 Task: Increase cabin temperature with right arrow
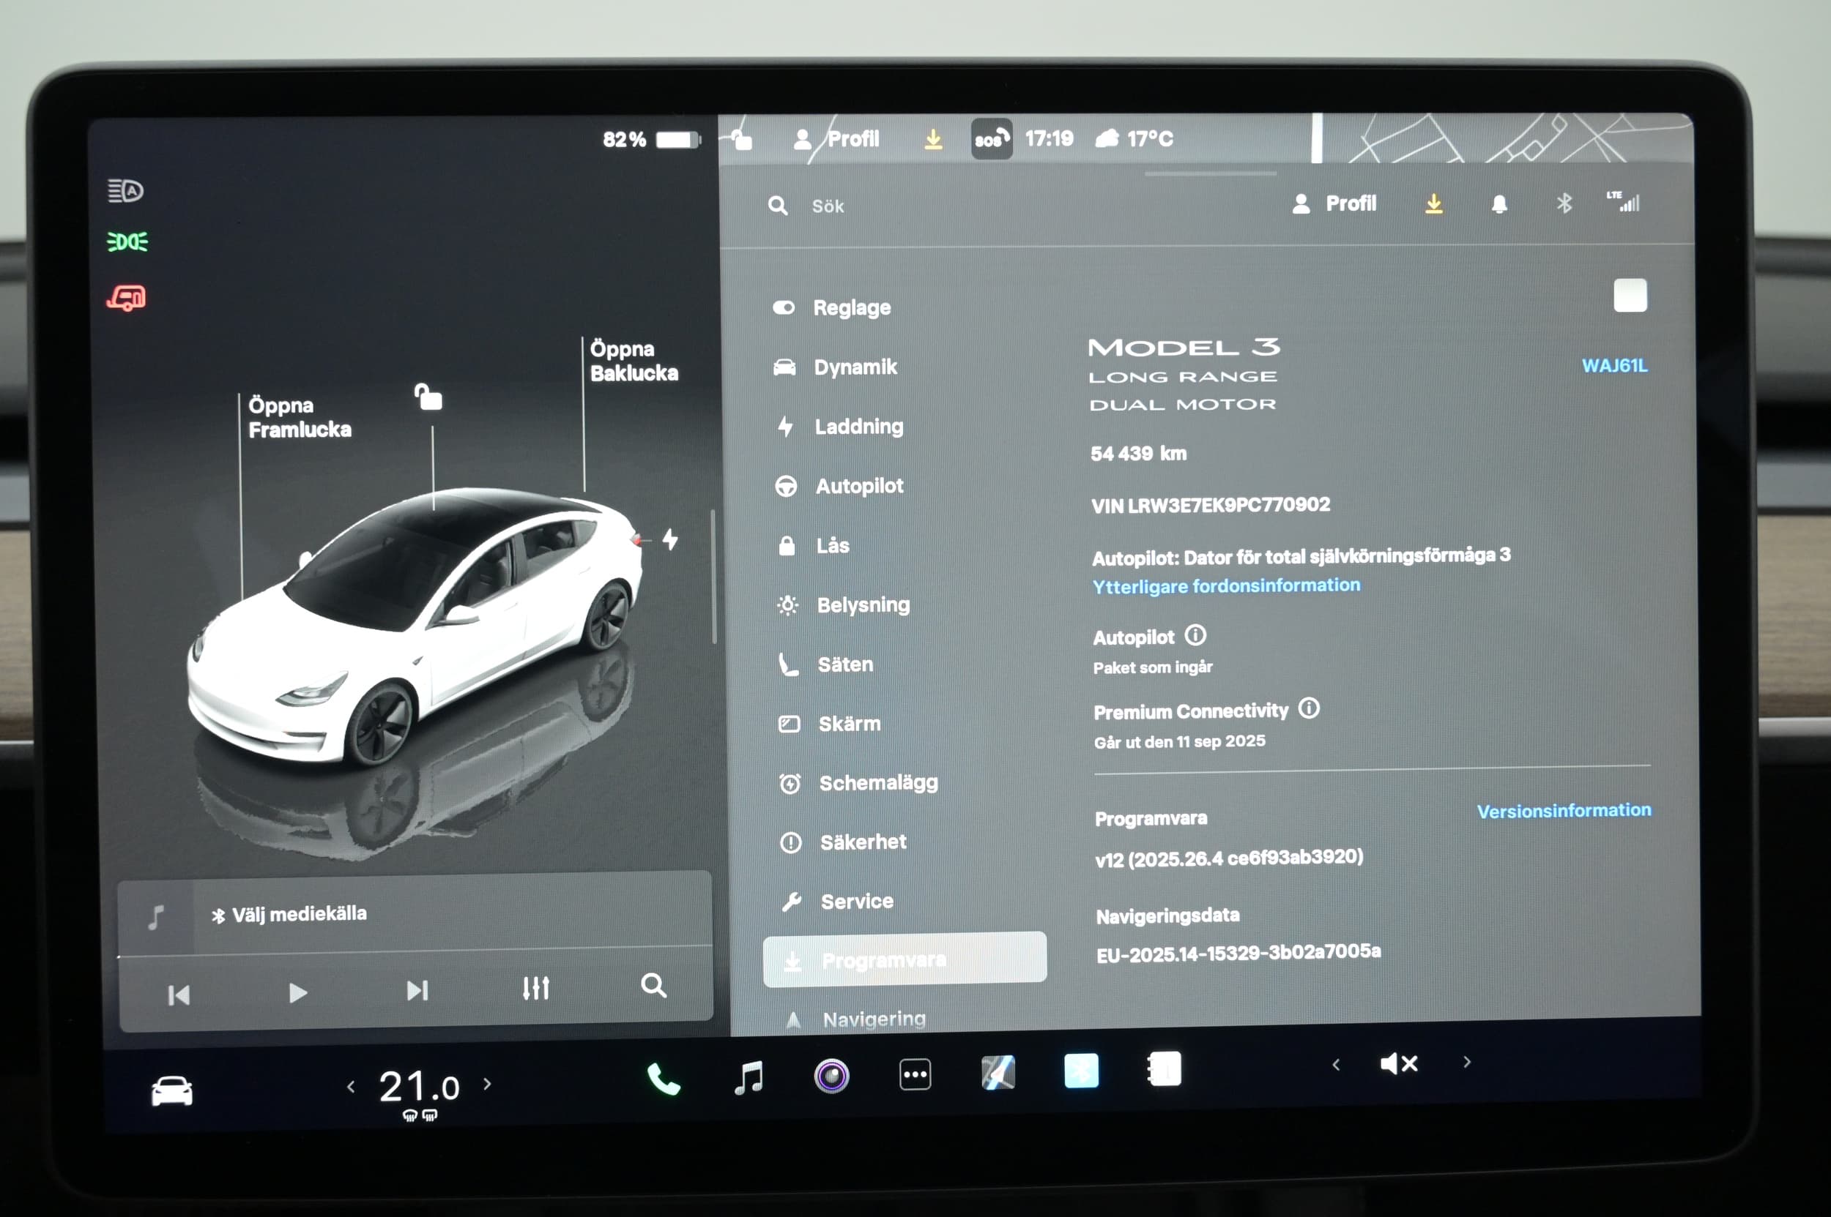487,1085
